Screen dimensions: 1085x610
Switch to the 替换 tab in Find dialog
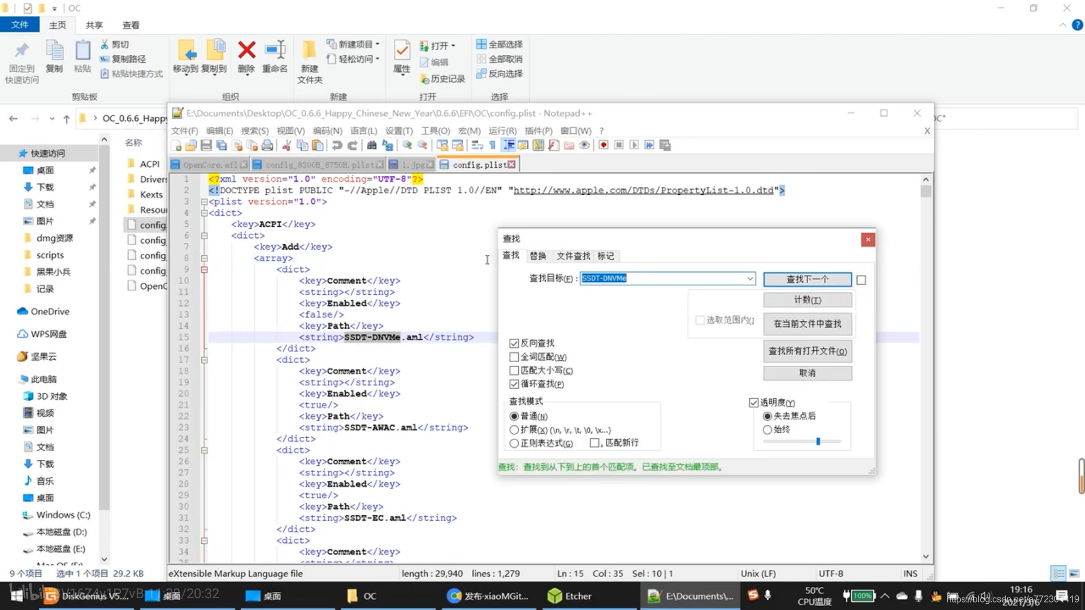(538, 256)
